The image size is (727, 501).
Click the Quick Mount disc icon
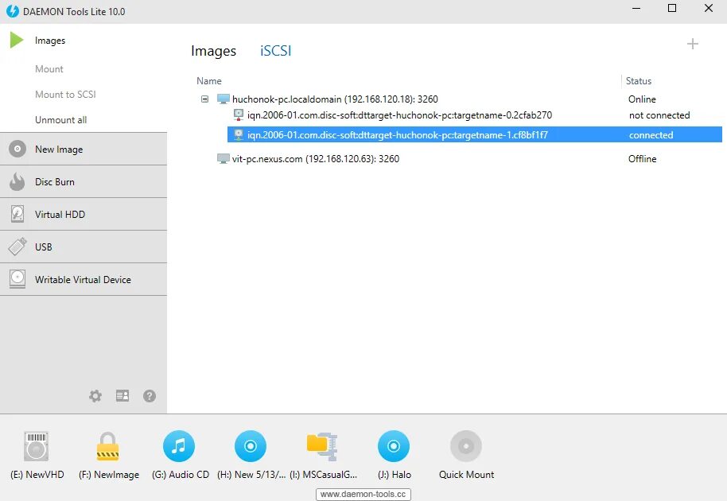click(466, 446)
